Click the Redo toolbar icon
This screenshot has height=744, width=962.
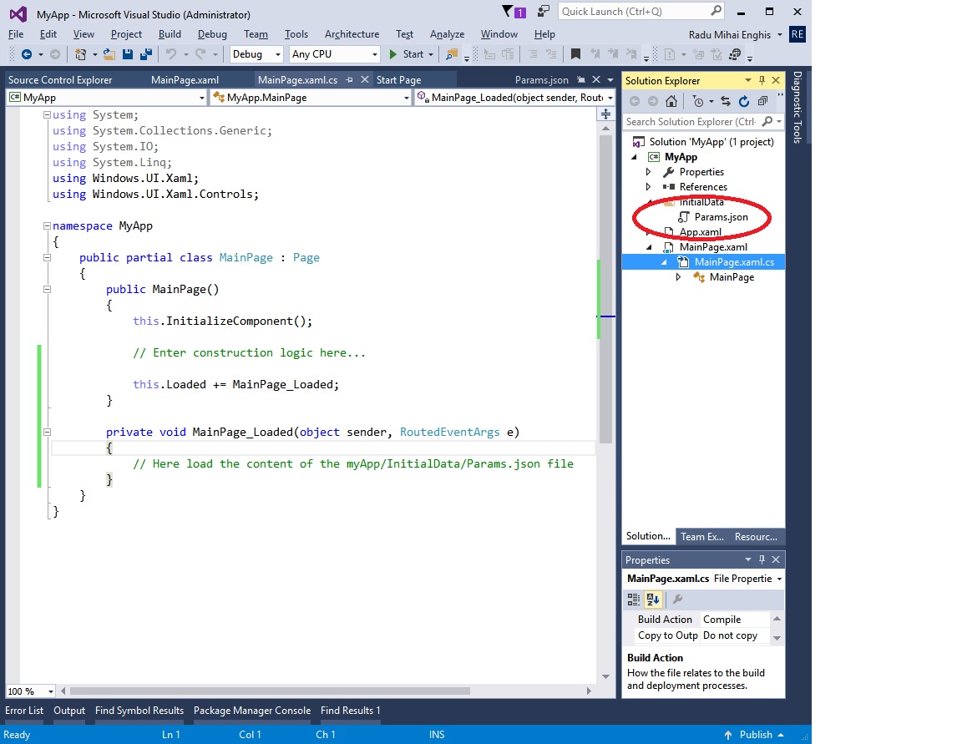click(200, 54)
